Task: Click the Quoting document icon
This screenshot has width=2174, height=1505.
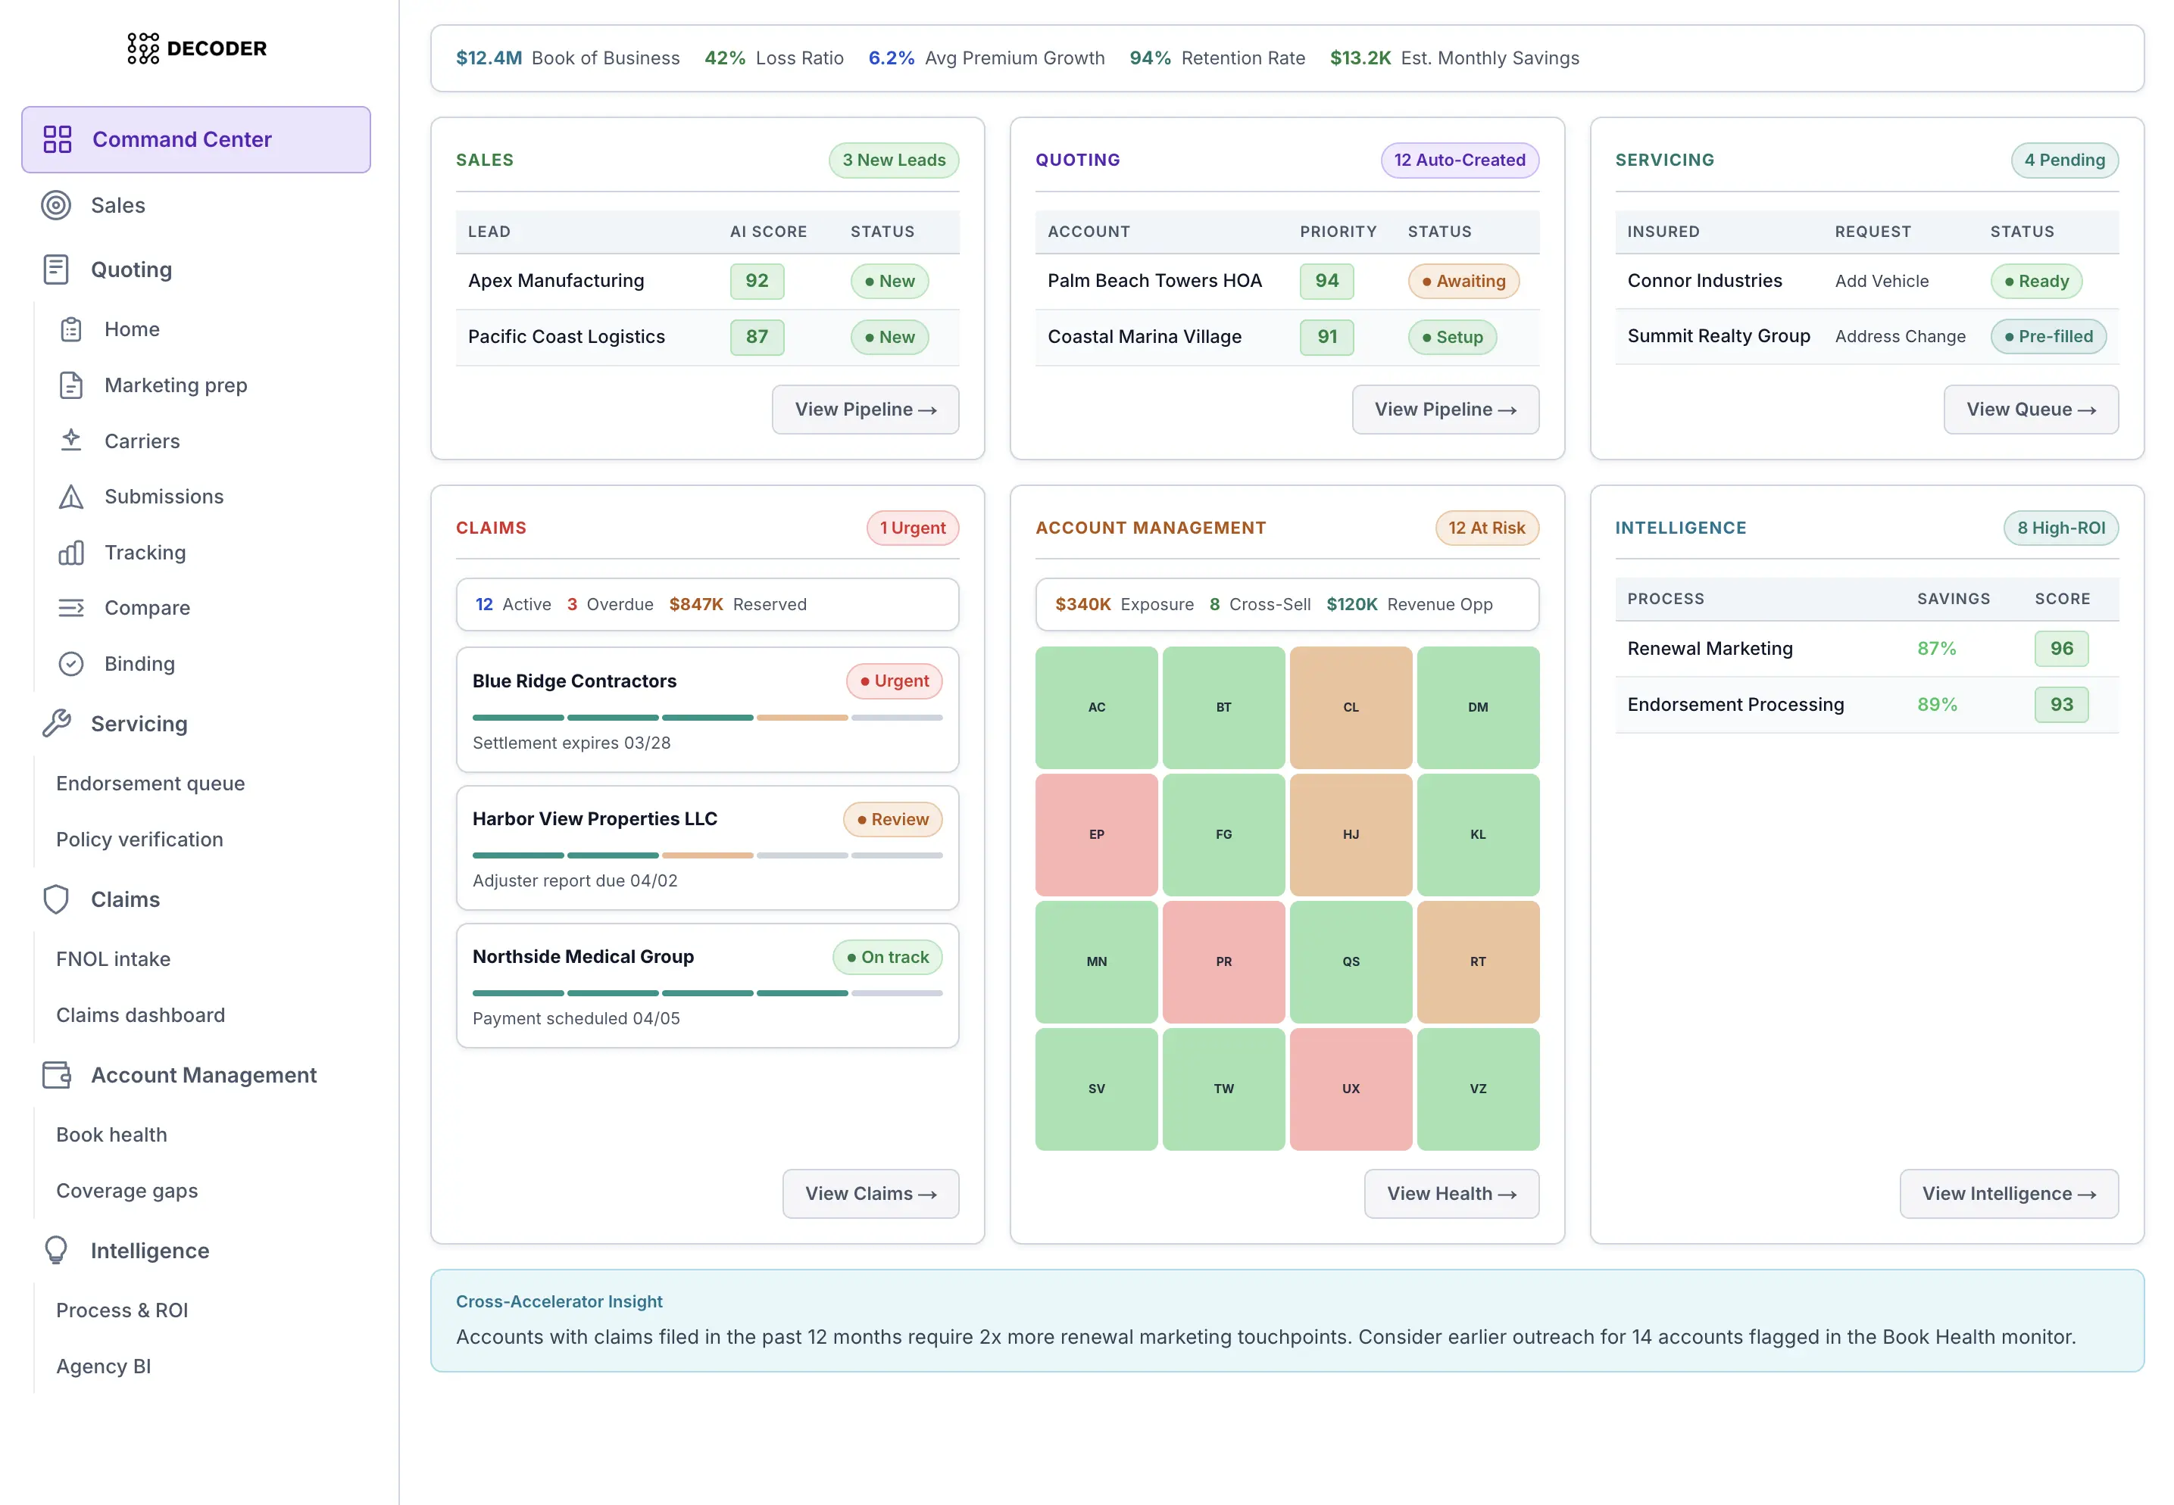Action: pos(57,270)
